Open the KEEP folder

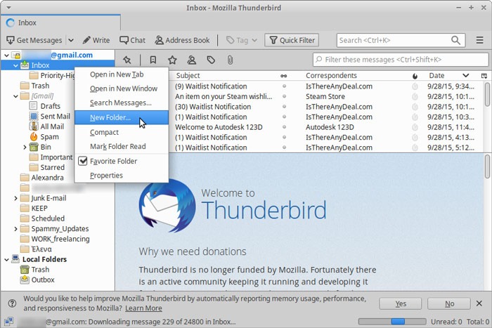[x=39, y=208]
